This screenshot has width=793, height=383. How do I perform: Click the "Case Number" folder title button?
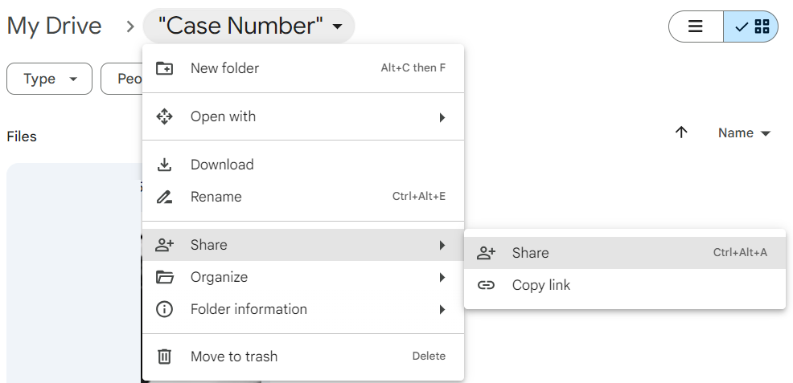249,26
